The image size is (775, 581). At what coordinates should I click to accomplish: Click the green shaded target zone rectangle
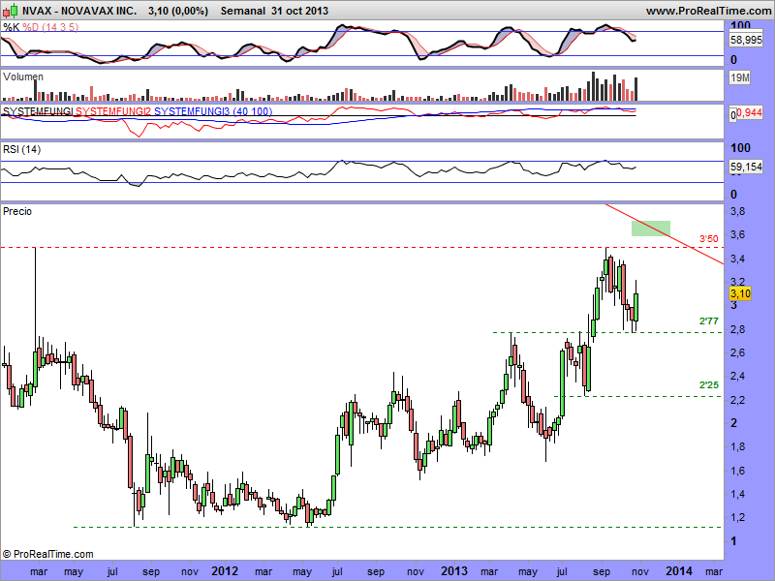pos(650,229)
